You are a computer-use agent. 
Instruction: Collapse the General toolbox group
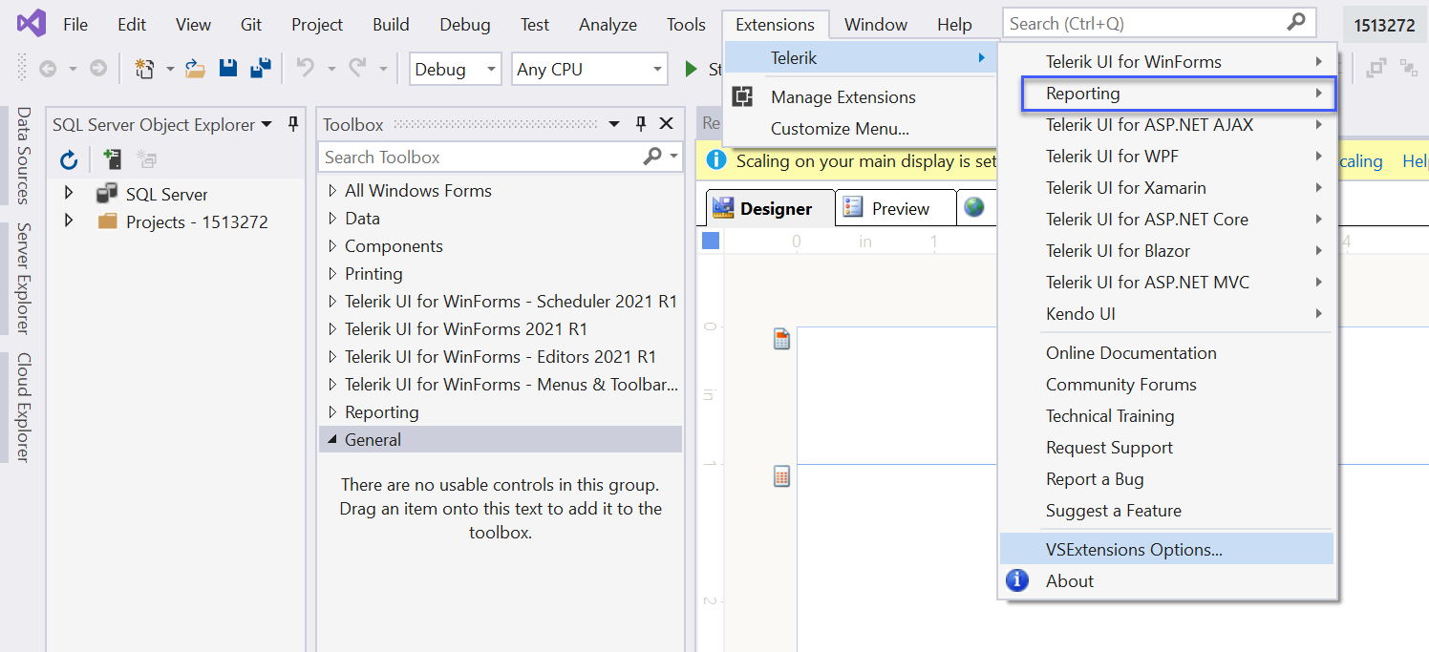pyautogui.click(x=332, y=440)
